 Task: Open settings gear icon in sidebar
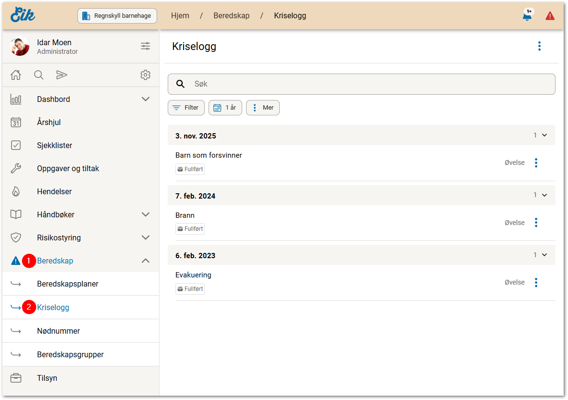coord(145,75)
